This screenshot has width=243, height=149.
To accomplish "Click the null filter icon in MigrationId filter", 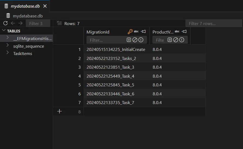I will coord(135,40).
